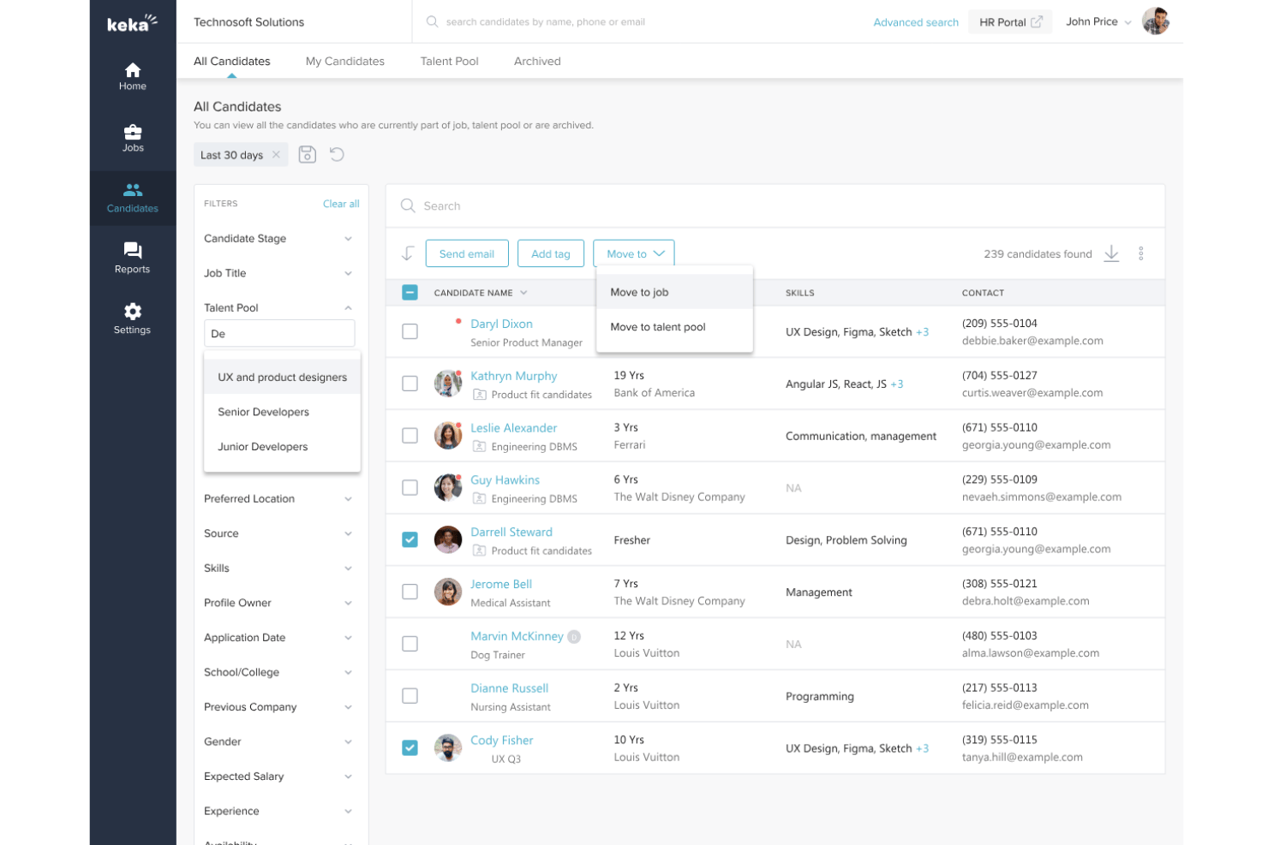Open the Move to dropdown button
Screen dimensions: 1268x845
click(x=634, y=253)
